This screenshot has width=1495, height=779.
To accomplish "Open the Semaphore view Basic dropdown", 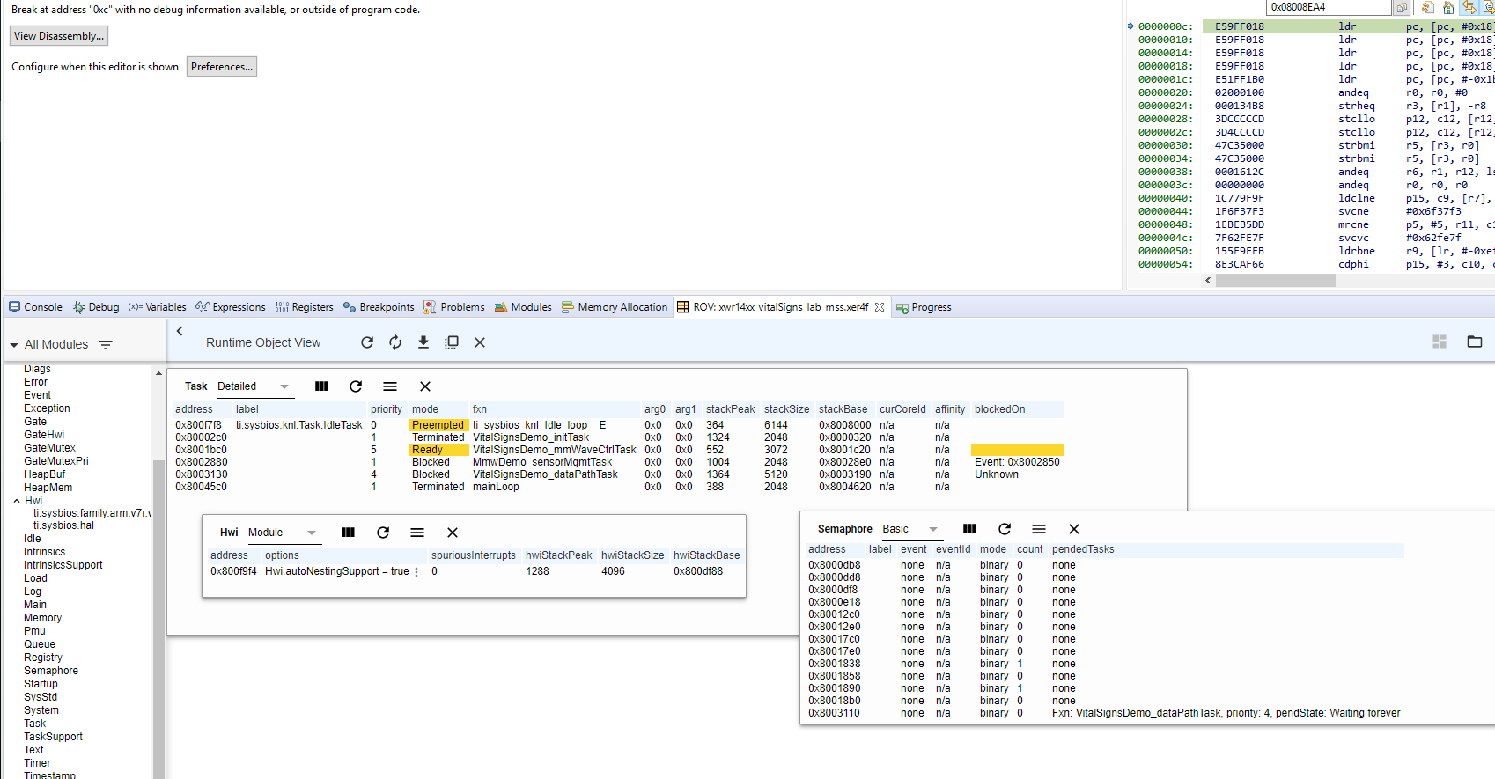I will pyautogui.click(x=910, y=529).
